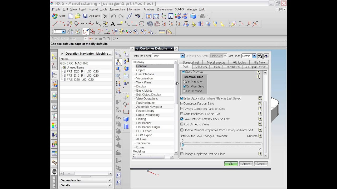Click the blue cylinder primitive icon
337x189 pixels.
126,127
